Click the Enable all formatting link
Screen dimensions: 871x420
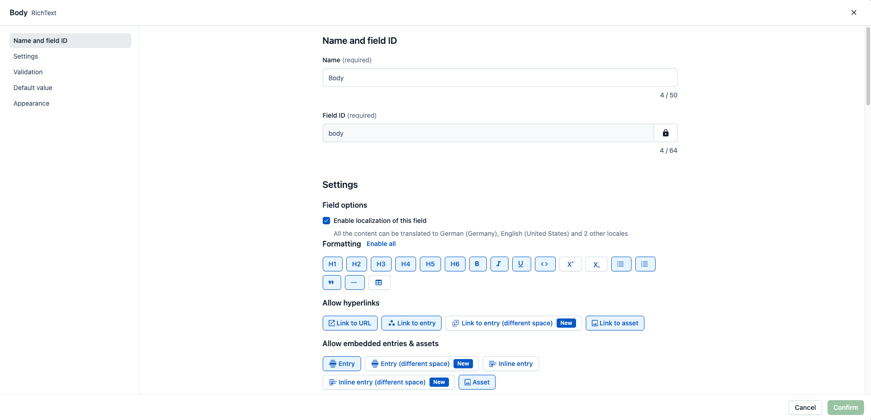point(381,244)
